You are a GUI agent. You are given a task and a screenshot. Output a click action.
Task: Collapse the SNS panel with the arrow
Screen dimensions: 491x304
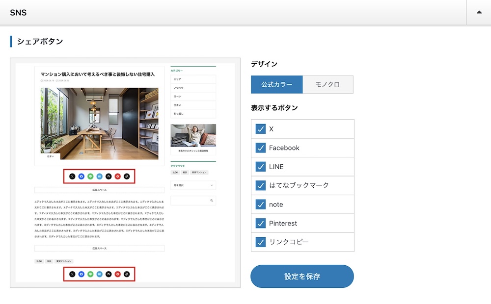479,13
